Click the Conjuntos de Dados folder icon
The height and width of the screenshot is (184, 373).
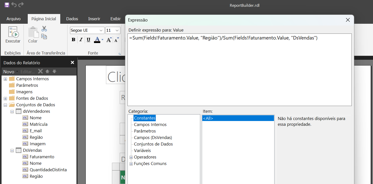[12, 105]
